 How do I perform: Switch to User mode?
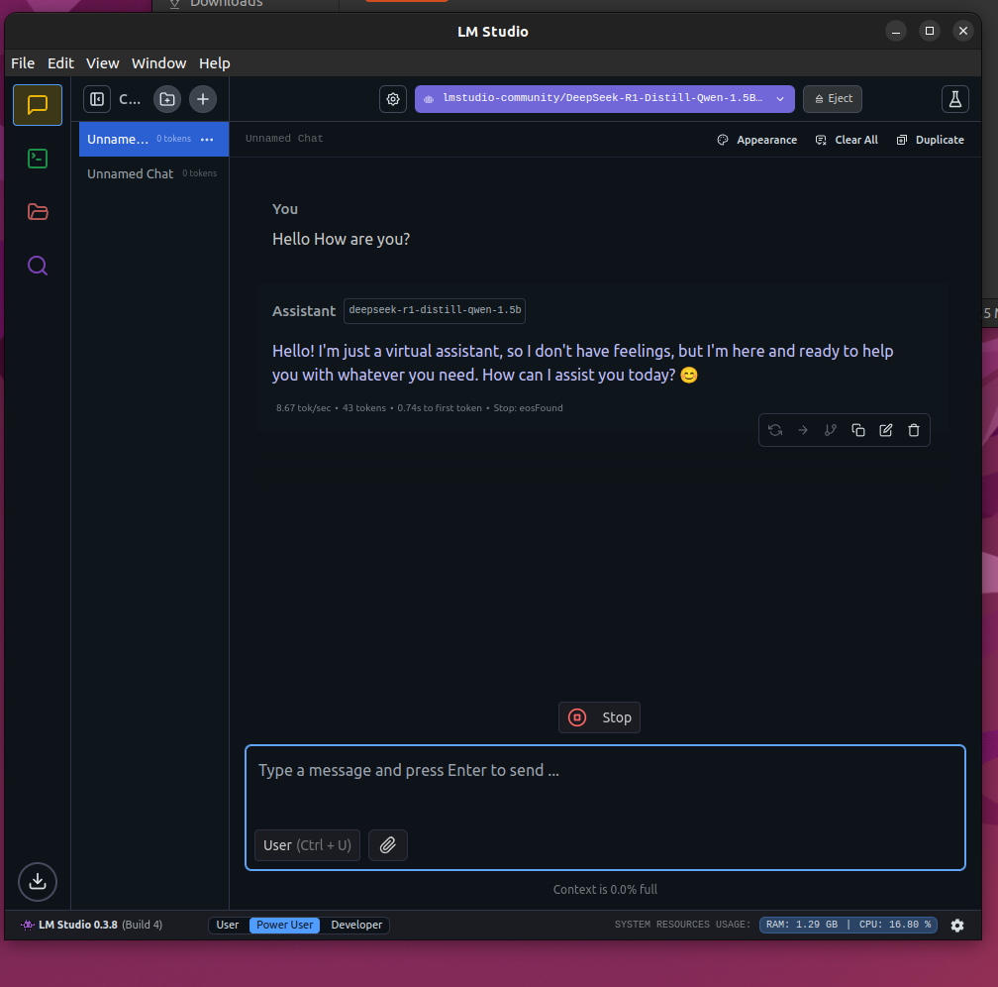[227, 925]
